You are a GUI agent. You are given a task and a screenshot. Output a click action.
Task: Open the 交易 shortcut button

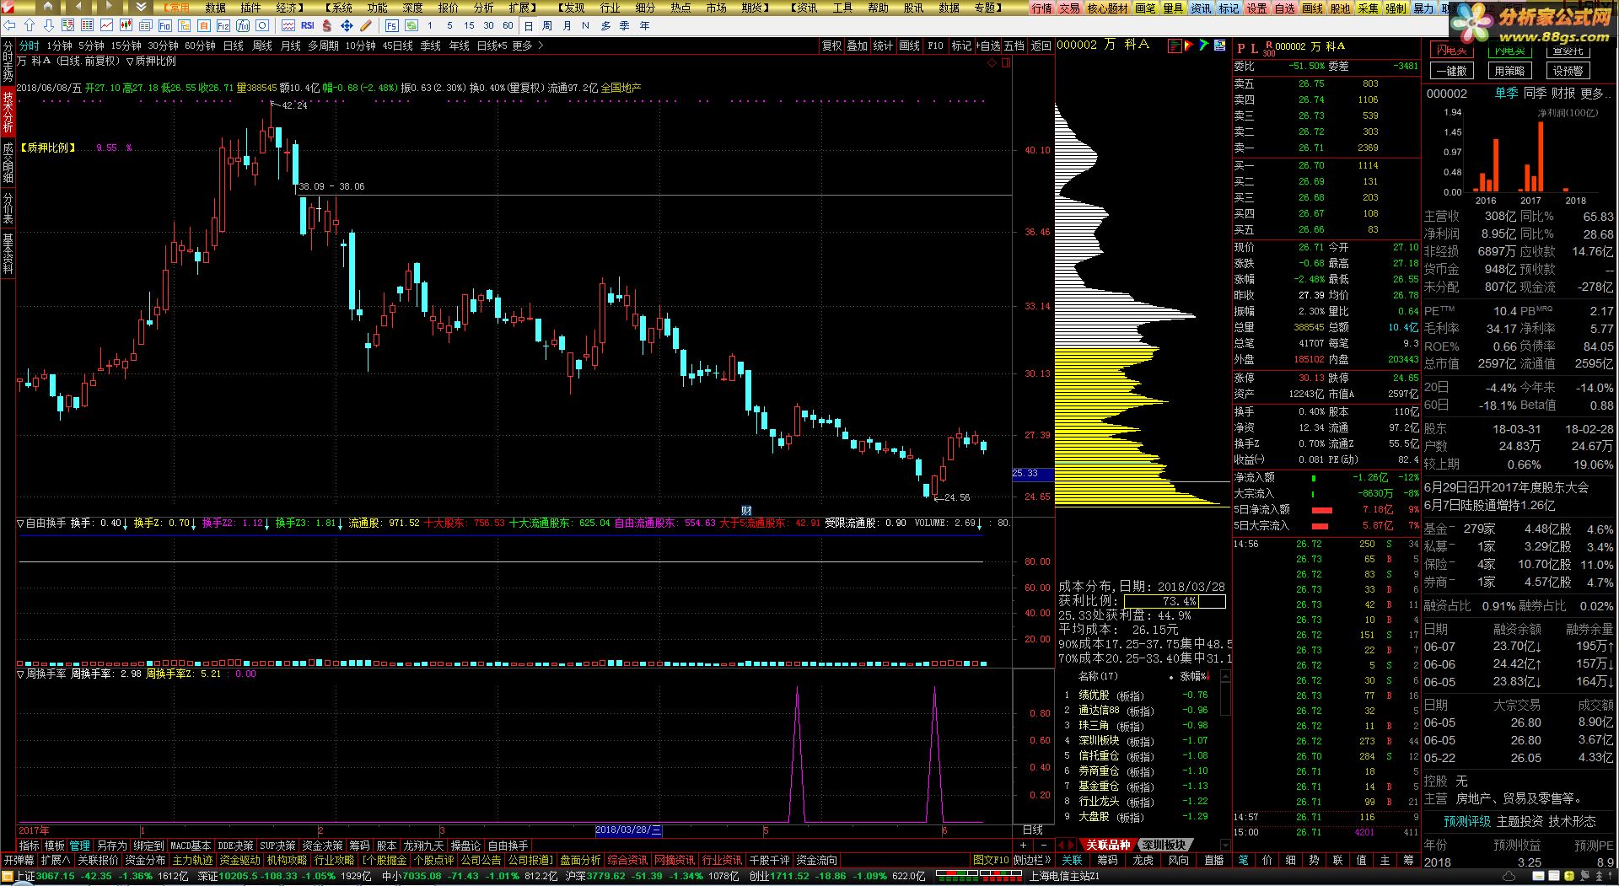(1069, 8)
